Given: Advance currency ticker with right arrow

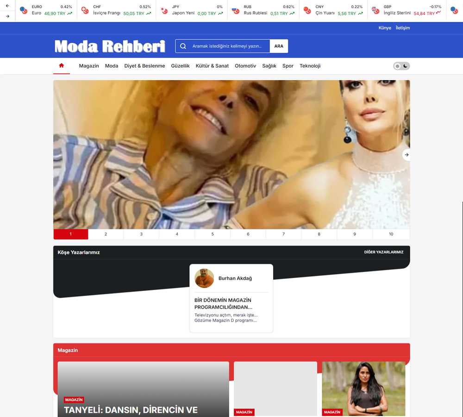Looking at the screenshot, I should pyautogui.click(x=8, y=16).
